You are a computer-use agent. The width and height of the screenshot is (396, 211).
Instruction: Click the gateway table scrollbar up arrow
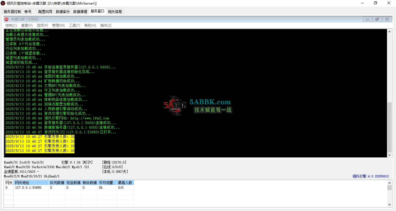[x=389, y=183]
